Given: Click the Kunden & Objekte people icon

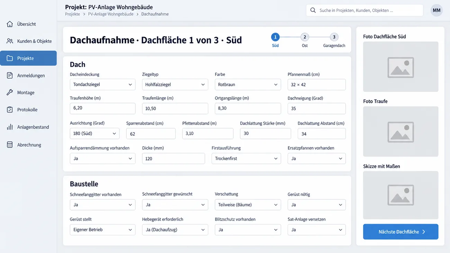Looking at the screenshot, I should (x=10, y=41).
